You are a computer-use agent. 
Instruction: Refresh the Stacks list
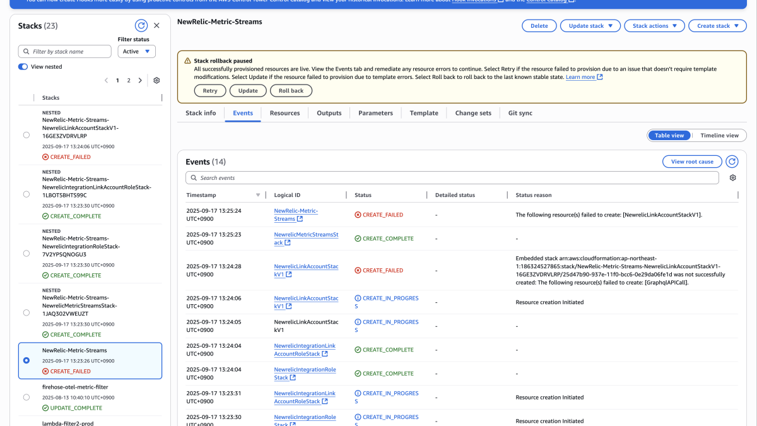click(141, 26)
